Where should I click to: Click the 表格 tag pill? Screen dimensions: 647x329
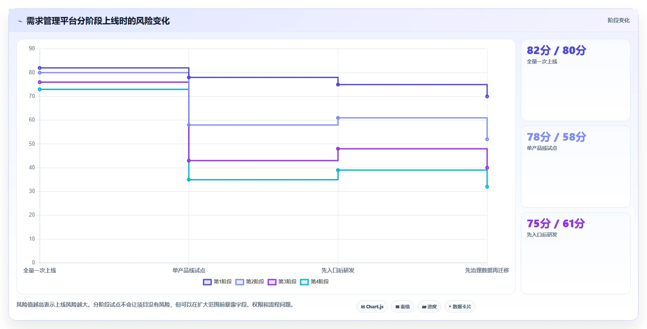click(x=402, y=307)
